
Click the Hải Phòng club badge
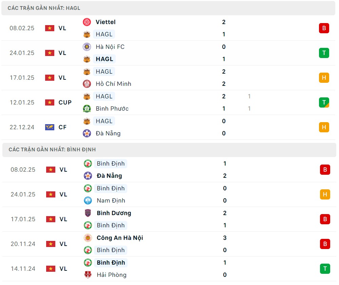pyautogui.click(x=88, y=275)
